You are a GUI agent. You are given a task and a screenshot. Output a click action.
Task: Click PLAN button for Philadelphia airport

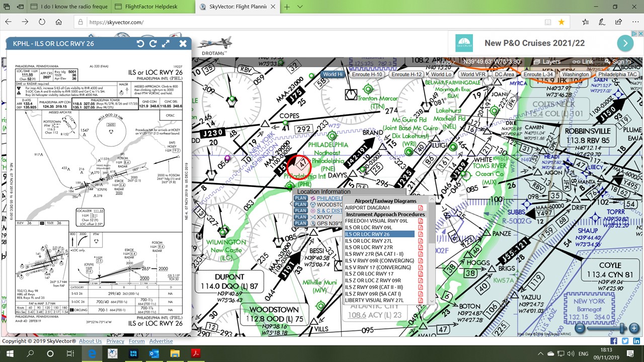(x=301, y=198)
